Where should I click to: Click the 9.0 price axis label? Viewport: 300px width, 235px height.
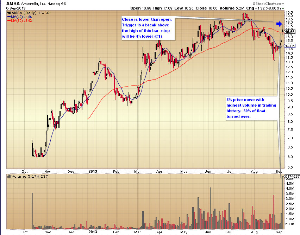pos(290,107)
